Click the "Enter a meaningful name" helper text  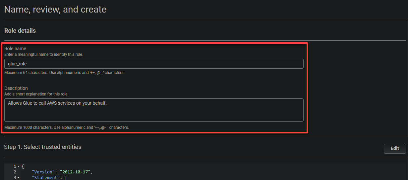point(44,54)
